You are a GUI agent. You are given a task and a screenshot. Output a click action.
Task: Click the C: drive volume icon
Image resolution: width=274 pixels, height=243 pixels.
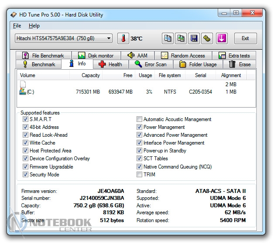coord(23,92)
